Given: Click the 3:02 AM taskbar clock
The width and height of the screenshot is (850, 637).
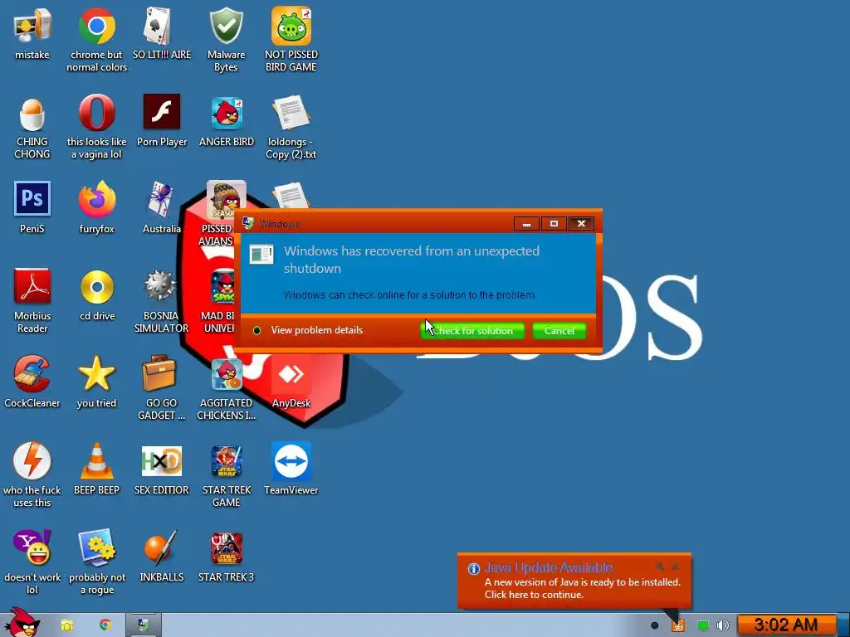Looking at the screenshot, I should (785, 625).
